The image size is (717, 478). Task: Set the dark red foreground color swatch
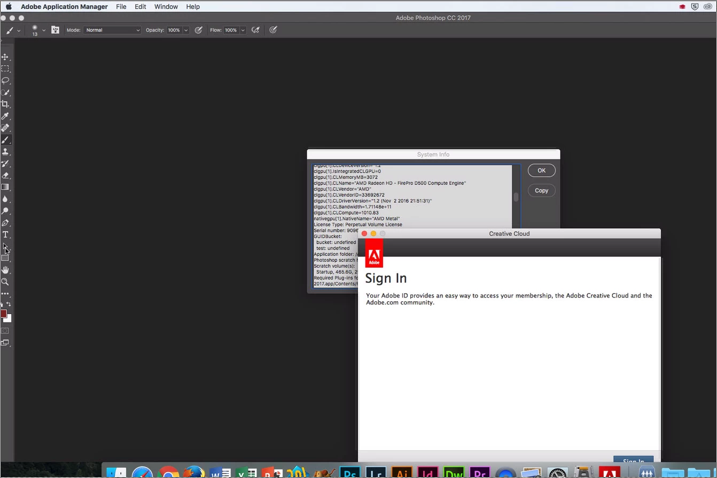click(x=3, y=313)
